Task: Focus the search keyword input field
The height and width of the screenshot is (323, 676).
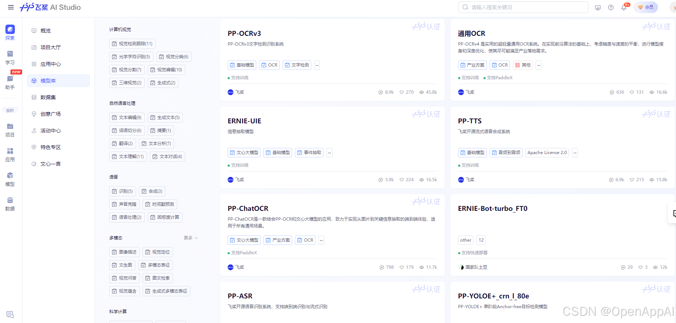Action: (523, 7)
